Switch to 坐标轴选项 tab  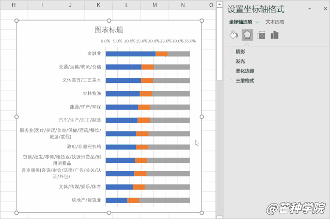click(241, 22)
